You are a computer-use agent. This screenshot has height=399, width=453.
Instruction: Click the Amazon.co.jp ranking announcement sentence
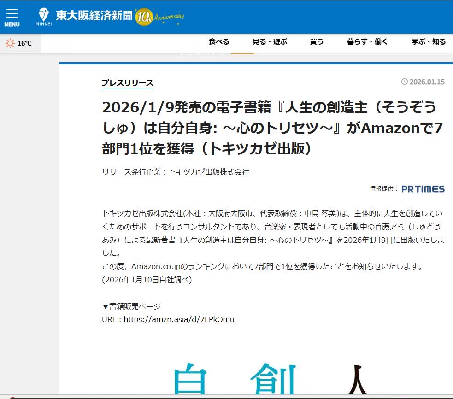pos(262,266)
